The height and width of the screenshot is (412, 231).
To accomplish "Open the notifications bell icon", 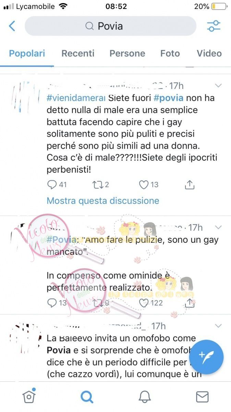I will (145, 397).
